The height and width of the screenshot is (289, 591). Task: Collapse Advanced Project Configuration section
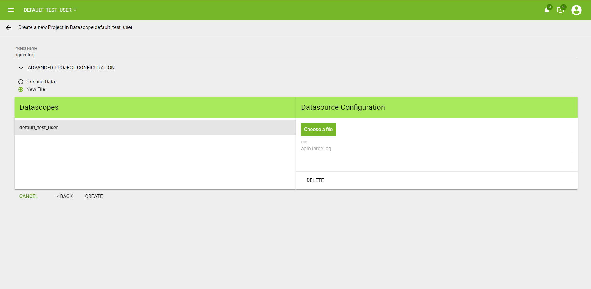click(67, 68)
